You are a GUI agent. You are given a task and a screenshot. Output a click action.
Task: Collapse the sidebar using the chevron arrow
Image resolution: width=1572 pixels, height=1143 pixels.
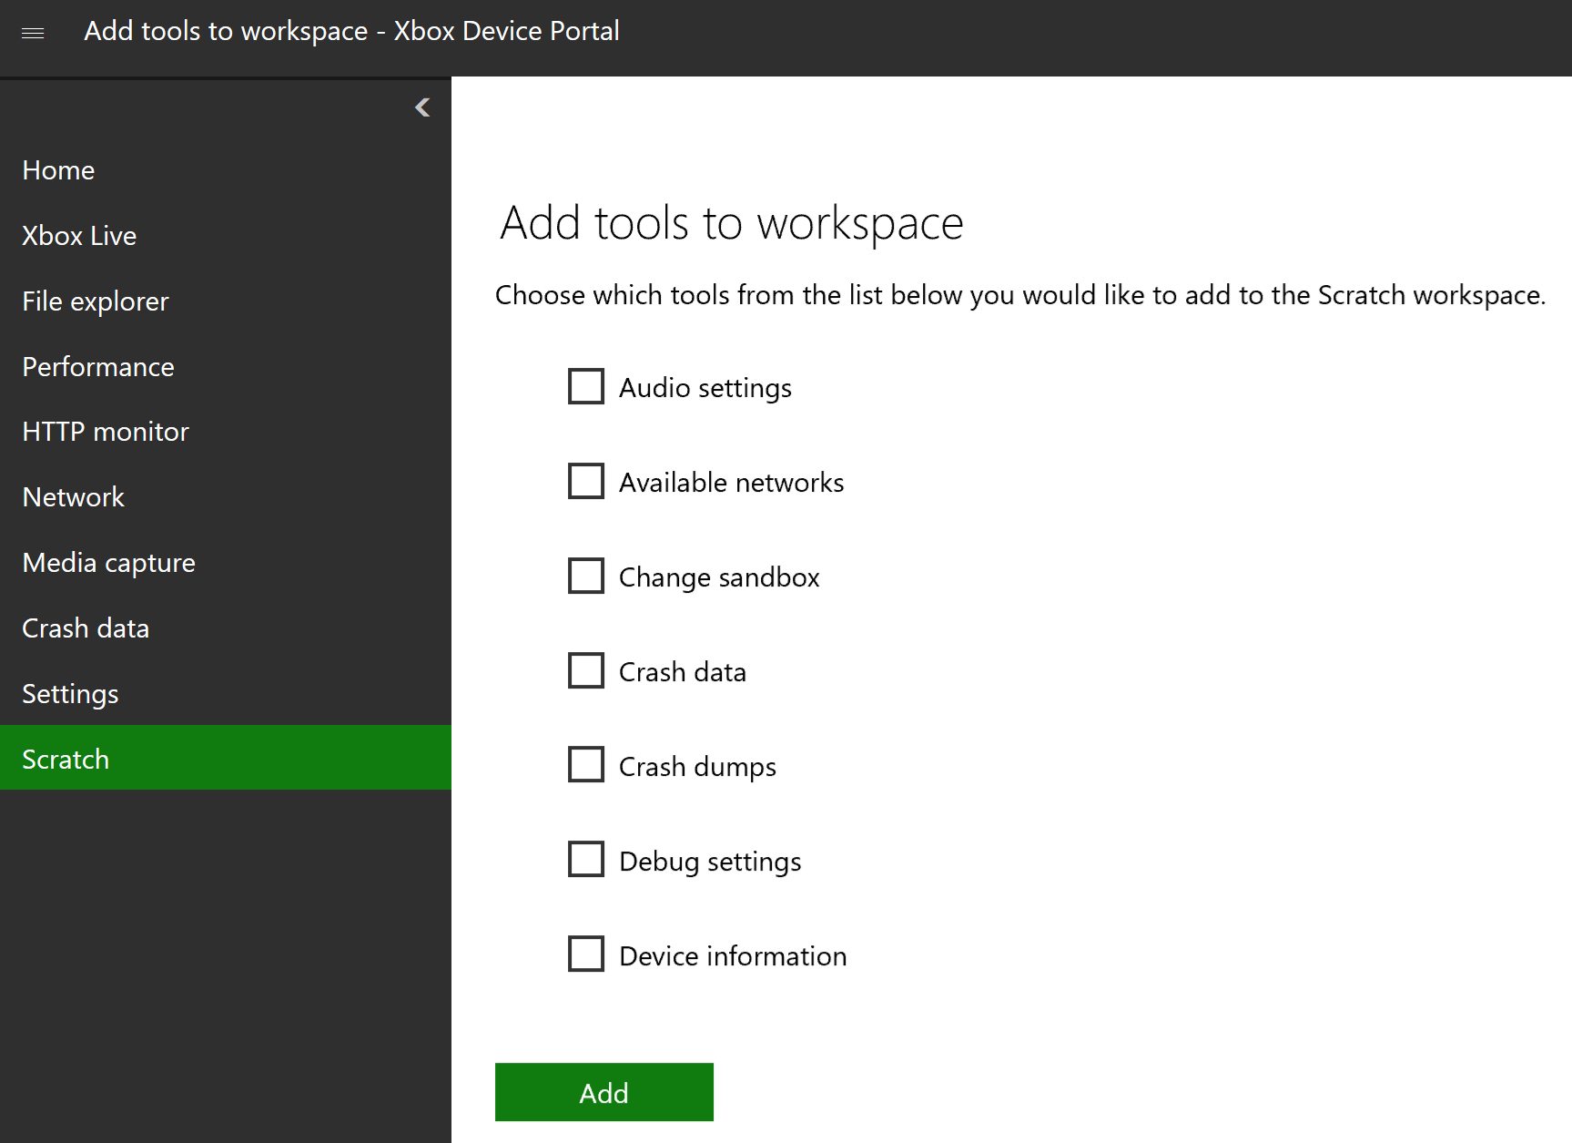(421, 107)
